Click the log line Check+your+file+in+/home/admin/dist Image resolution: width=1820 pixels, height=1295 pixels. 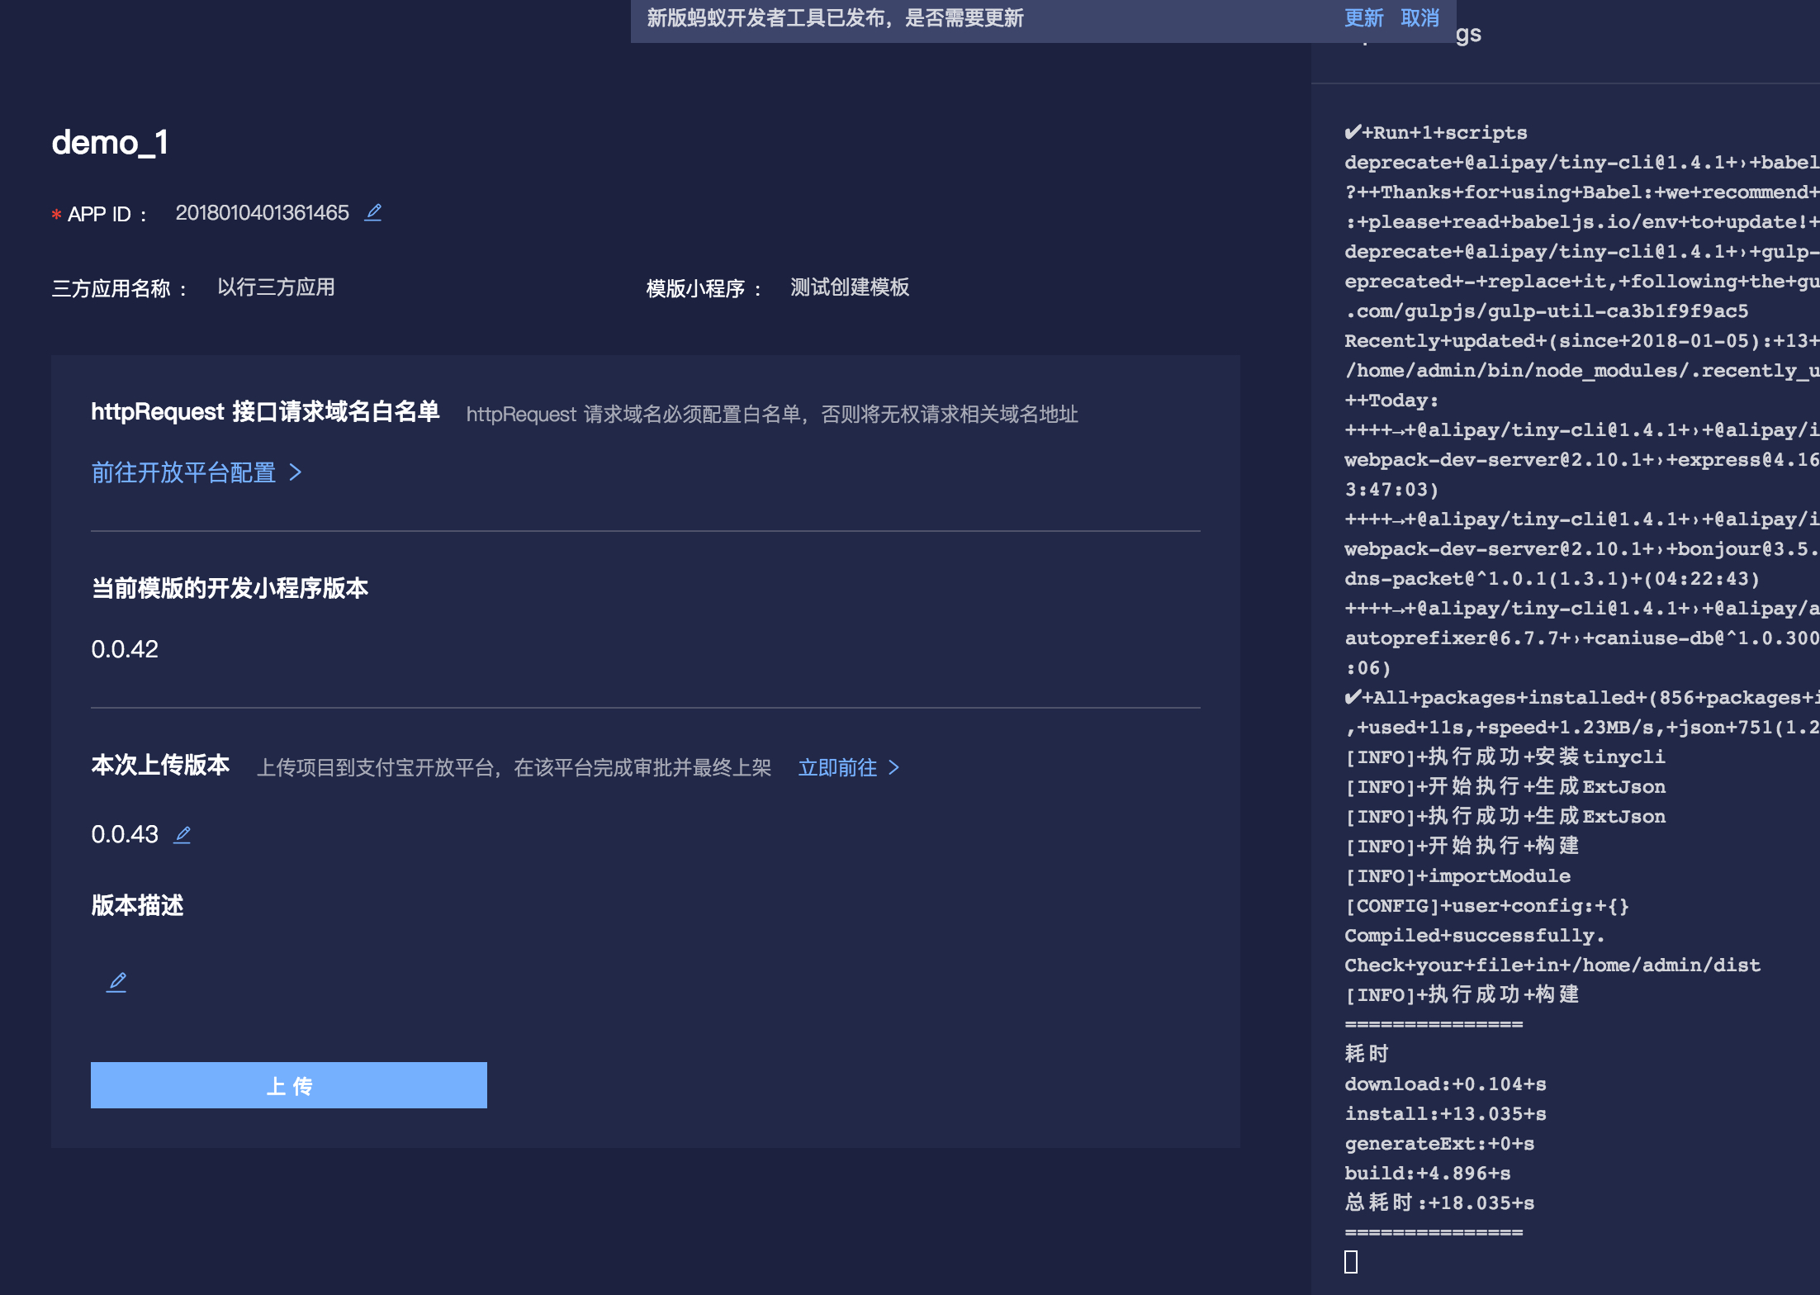tap(1552, 965)
